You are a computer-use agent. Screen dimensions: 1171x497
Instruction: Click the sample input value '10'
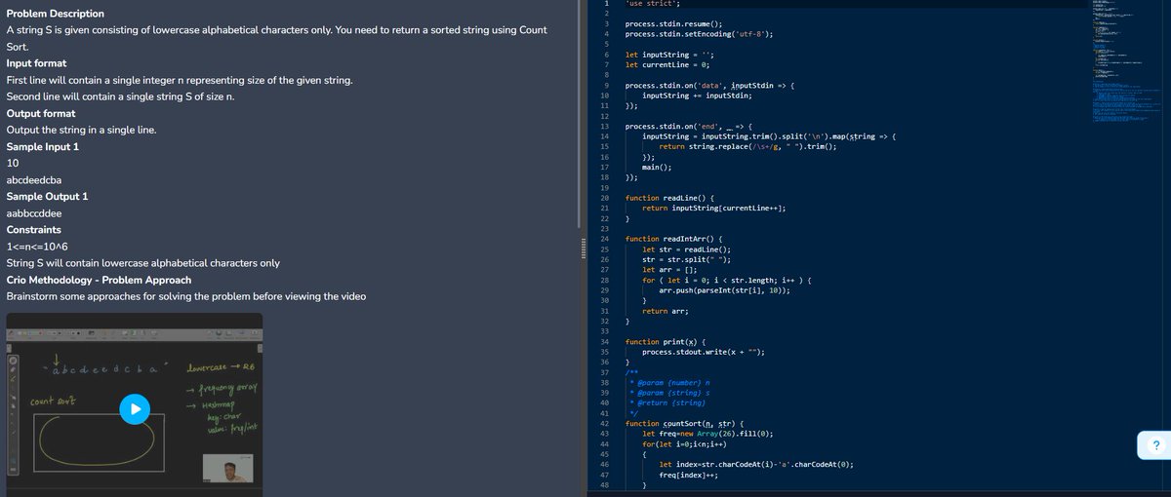13,163
